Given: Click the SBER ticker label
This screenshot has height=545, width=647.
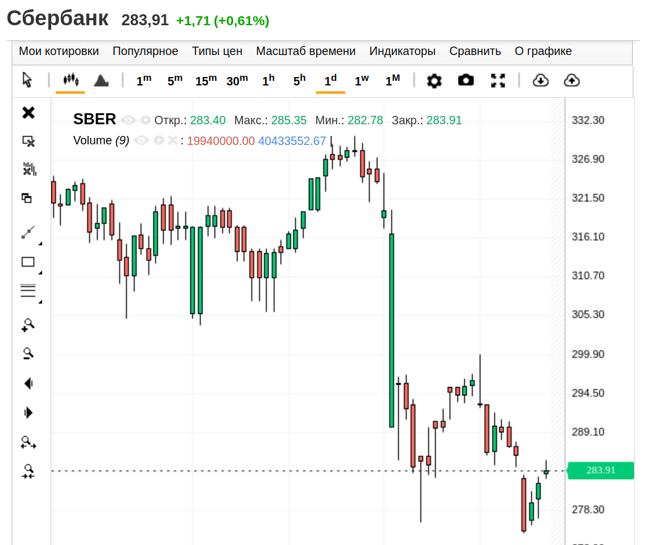Looking at the screenshot, I should 95,119.
